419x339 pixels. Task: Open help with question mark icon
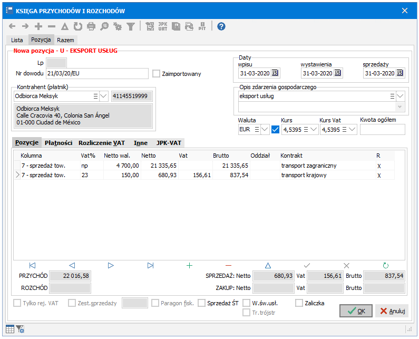tap(221, 26)
